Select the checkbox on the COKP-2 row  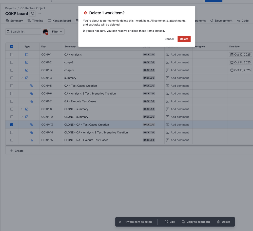12,62
